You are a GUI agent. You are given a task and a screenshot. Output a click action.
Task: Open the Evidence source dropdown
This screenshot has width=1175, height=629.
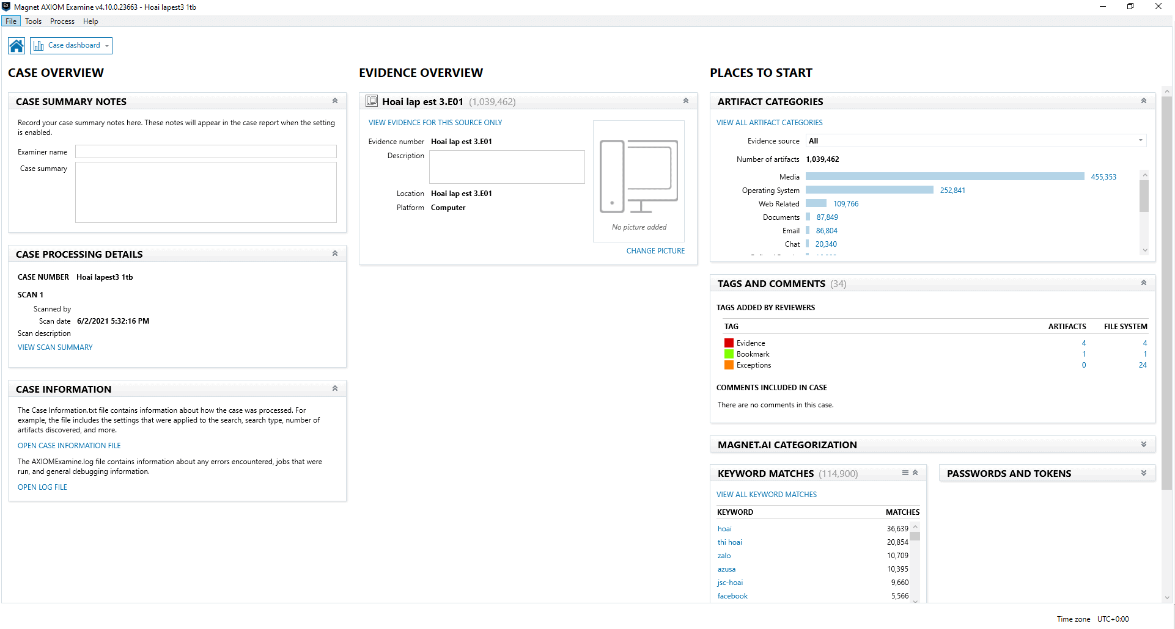pos(976,141)
